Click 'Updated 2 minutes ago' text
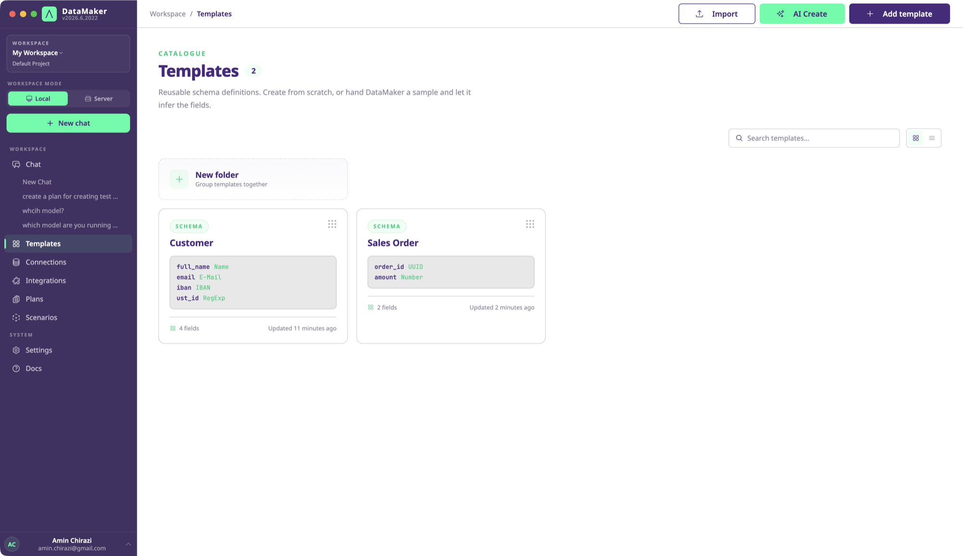Viewport: 963px width, 556px height. coord(502,308)
